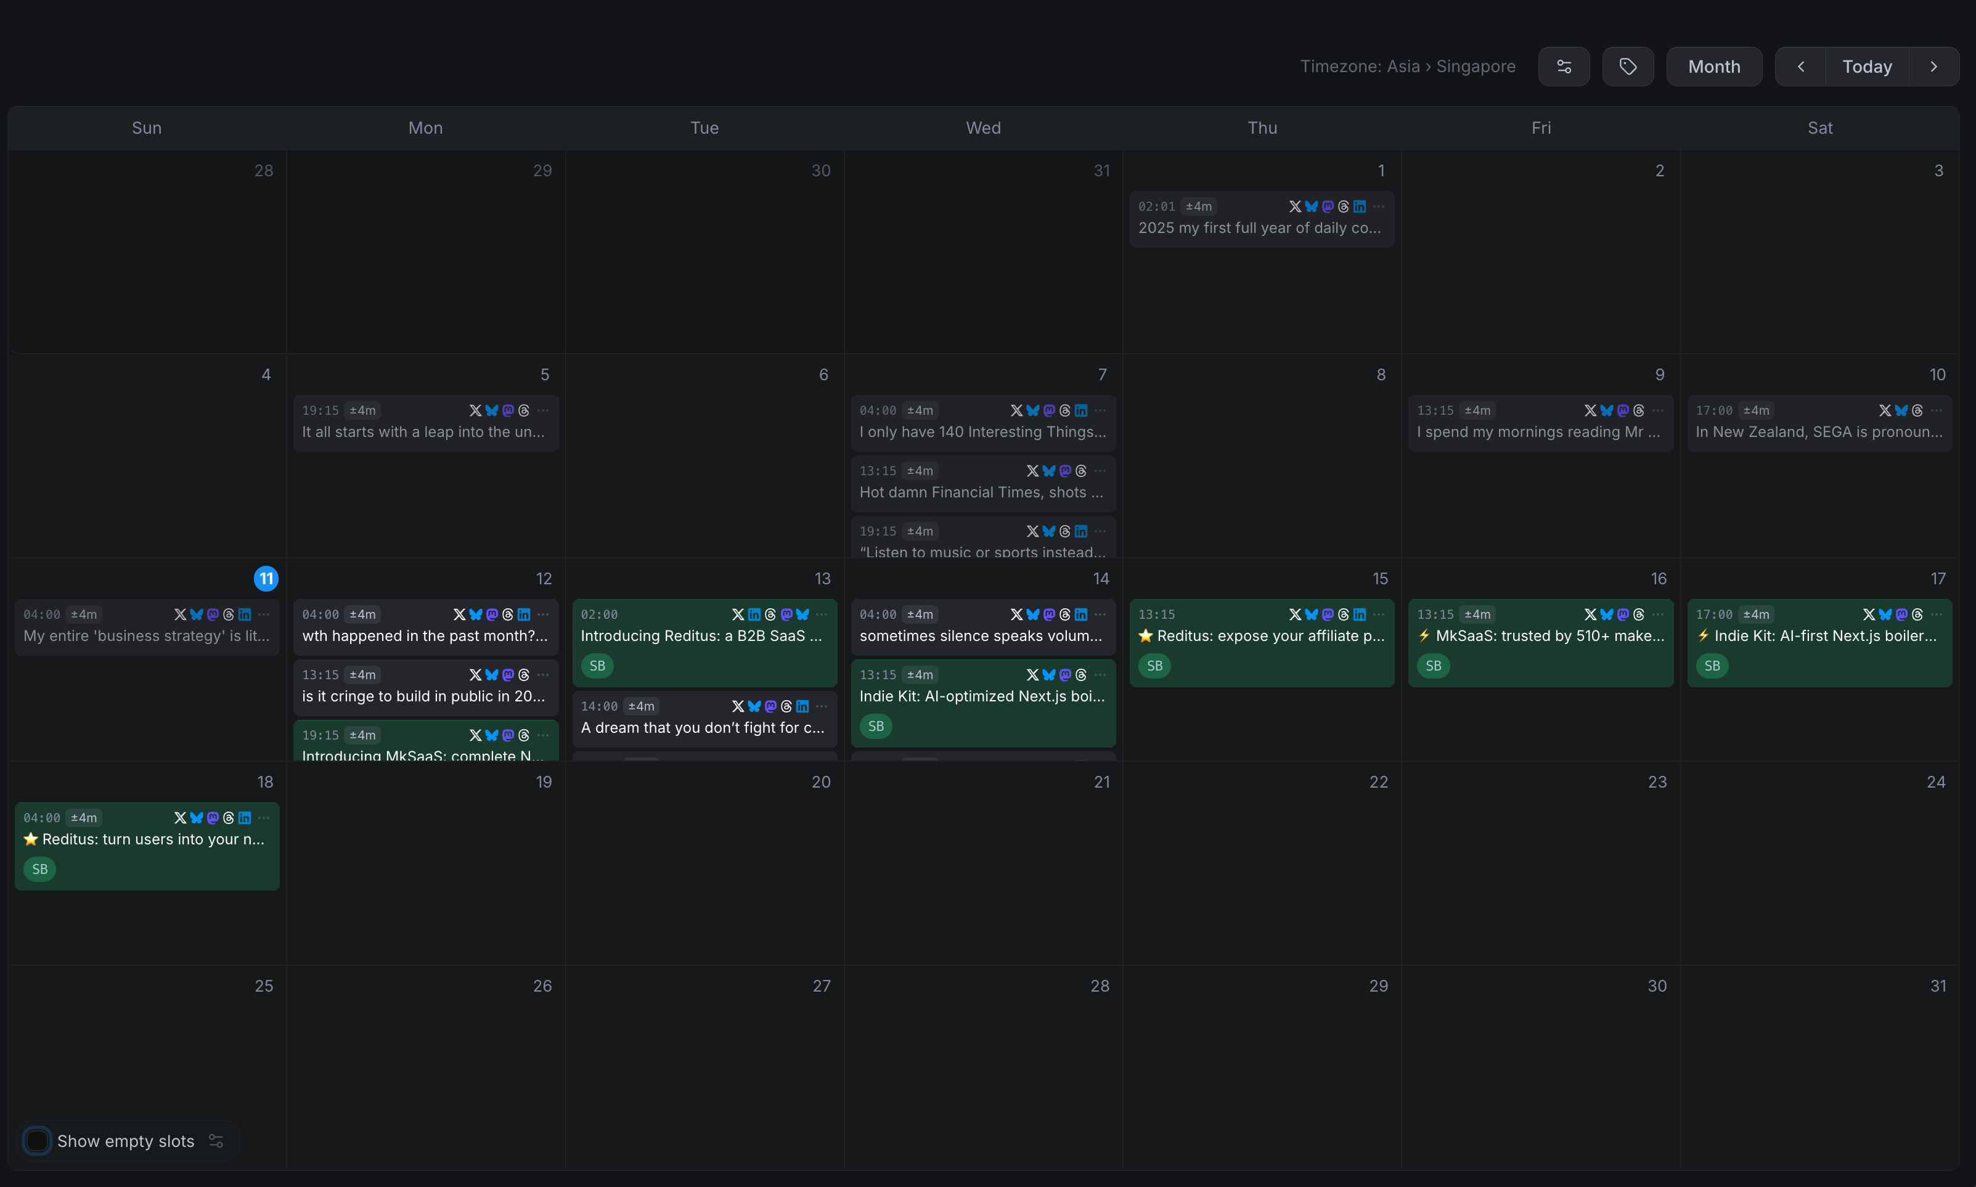Click the Timezone Asia Singapore label
This screenshot has width=1976, height=1187.
tap(1408, 67)
